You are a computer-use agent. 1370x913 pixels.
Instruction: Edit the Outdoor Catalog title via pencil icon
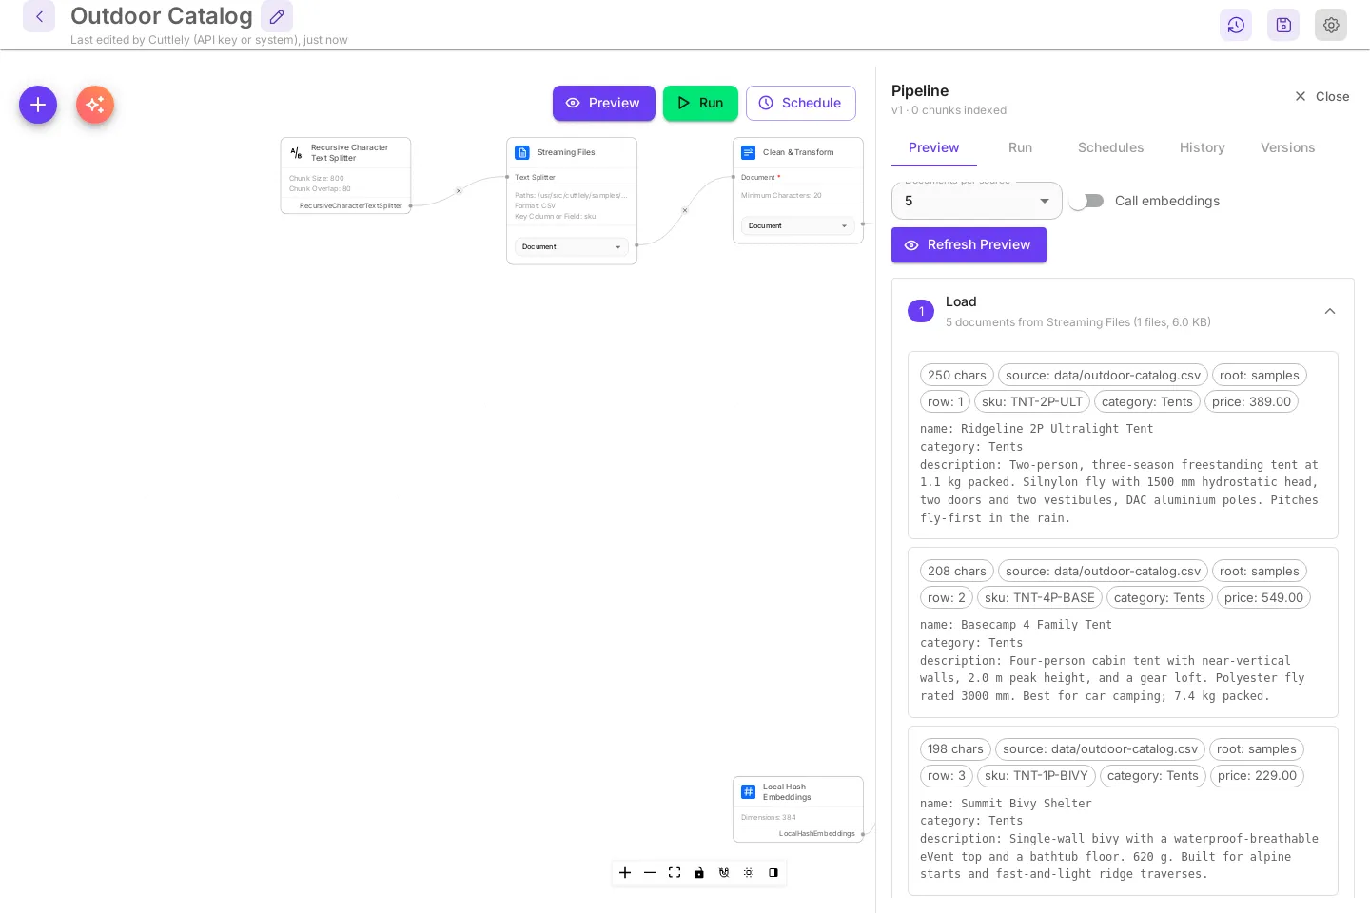[x=277, y=16]
